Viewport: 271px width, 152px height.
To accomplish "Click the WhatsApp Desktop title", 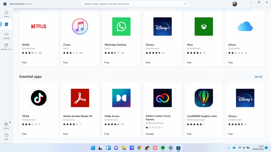I will 115,44.
